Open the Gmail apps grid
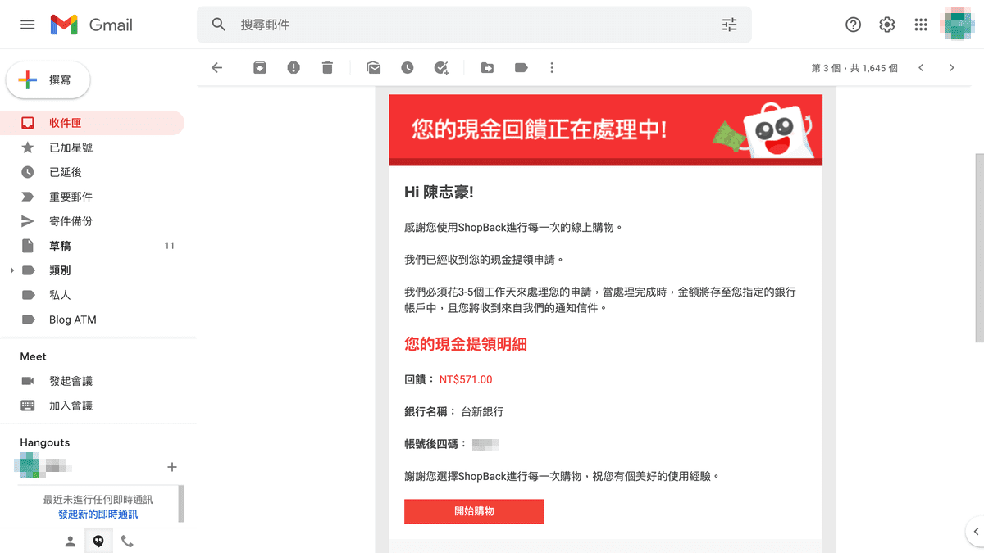This screenshot has height=553, width=984. coord(920,25)
